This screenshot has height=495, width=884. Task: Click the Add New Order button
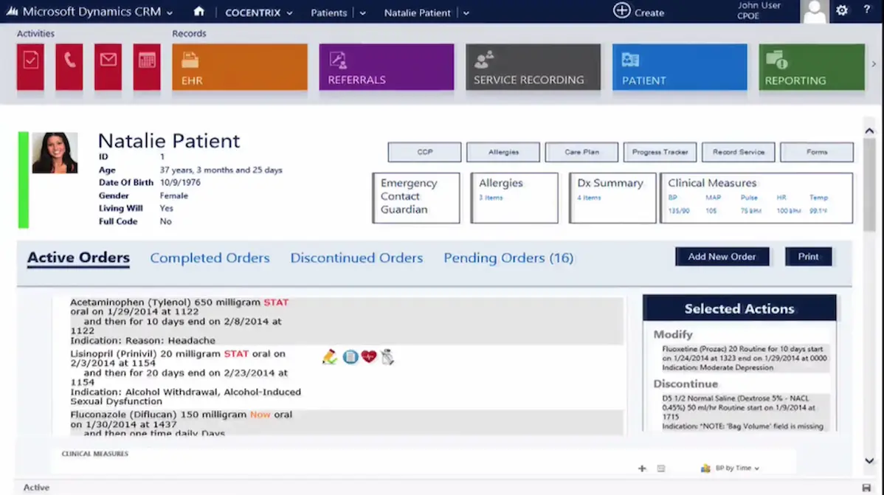(x=722, y=256)
